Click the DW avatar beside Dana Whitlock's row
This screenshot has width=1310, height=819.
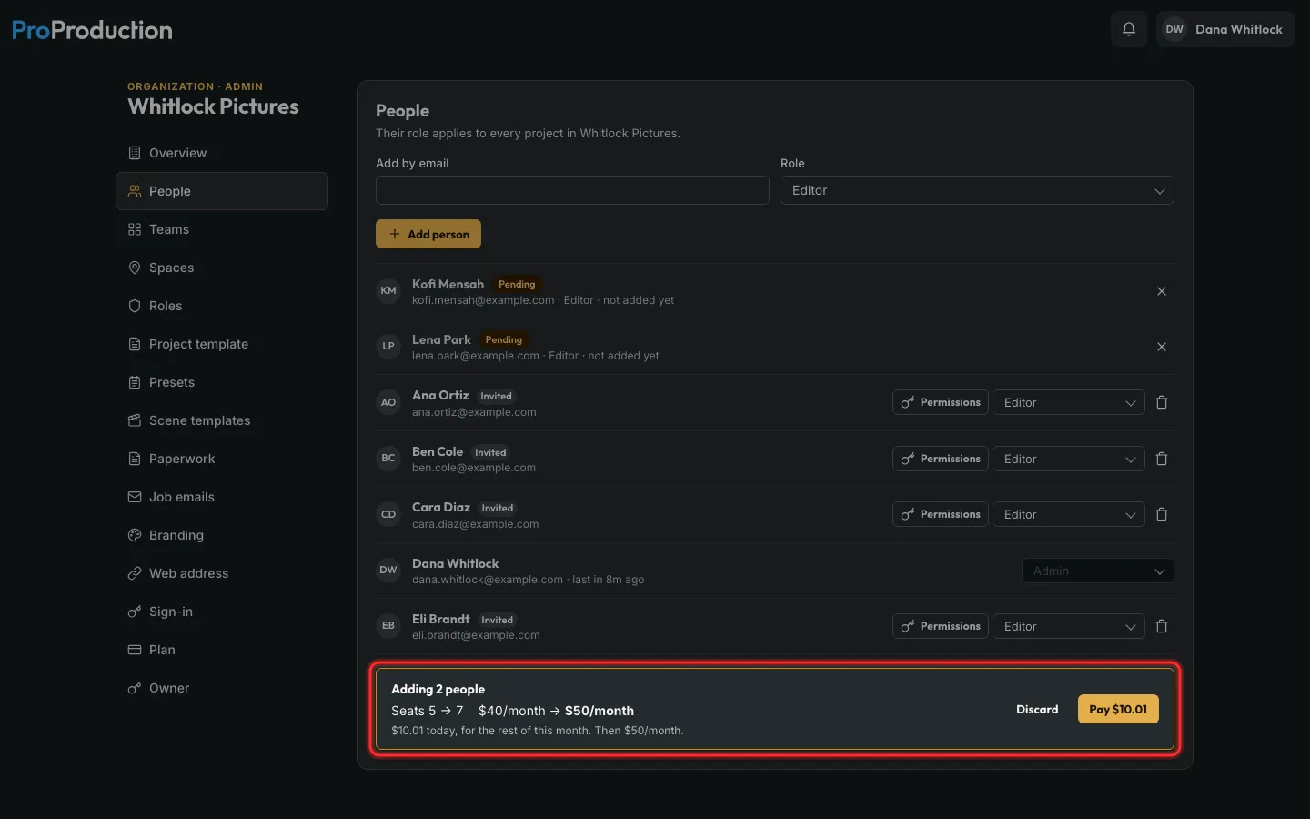coord(388,571)
